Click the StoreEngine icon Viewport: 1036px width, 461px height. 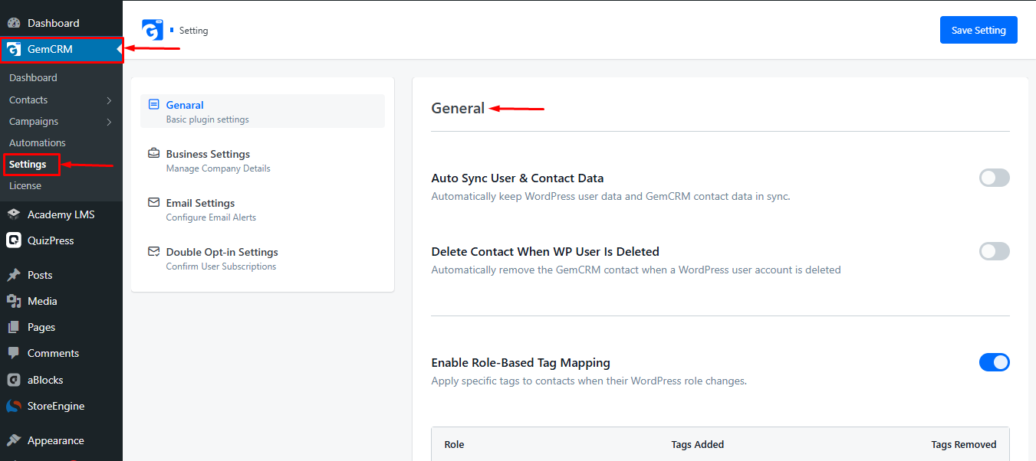[x=14, y=406]
